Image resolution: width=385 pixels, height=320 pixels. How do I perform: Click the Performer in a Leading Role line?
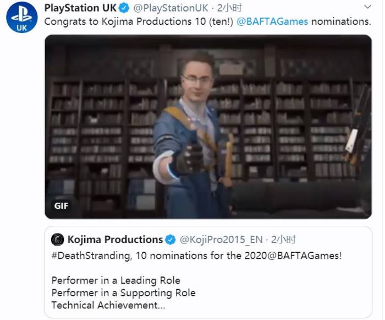pyautogui.click(x=116, y=280)
